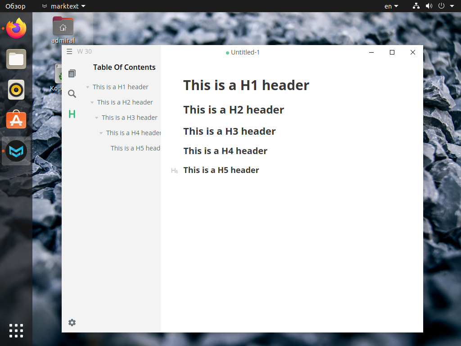The width and height of the screenshot is (461, 346).
Task: Jump to 'This is a H5 head' entry
Action: [x=135, y=148]
